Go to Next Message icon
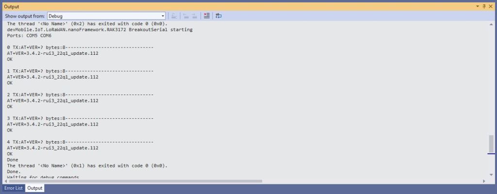The width and height of the screenshot is (497, 194). pyautogui.click(x=194, y=16)
